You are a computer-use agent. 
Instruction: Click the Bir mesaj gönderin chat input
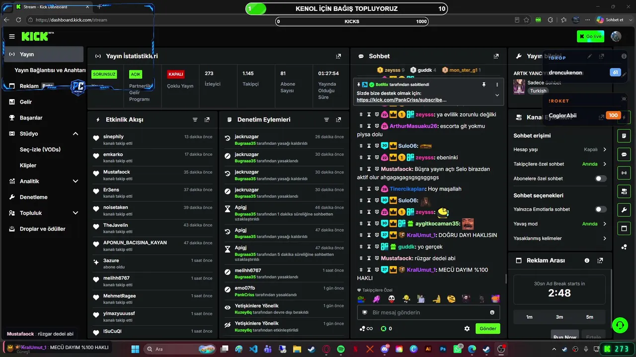point(428,312)
